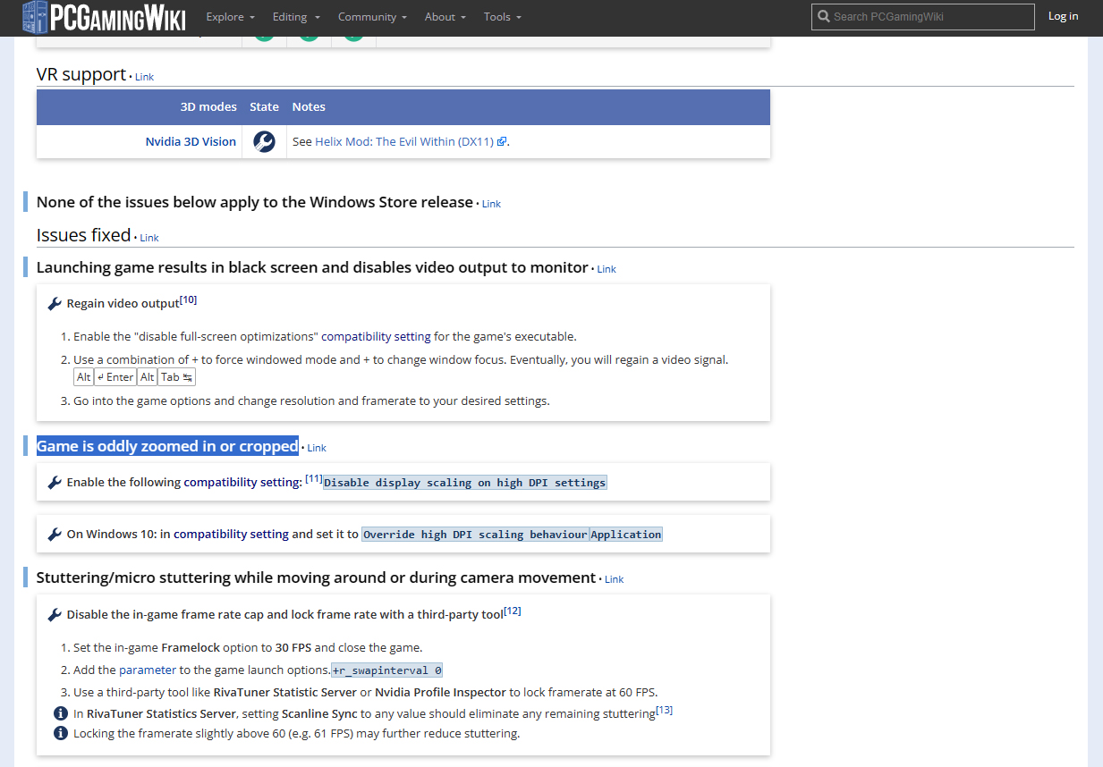This screenshot has width=1103, height=767.
Task: Open the Explore dropdown menu
Action: (230, 17)
